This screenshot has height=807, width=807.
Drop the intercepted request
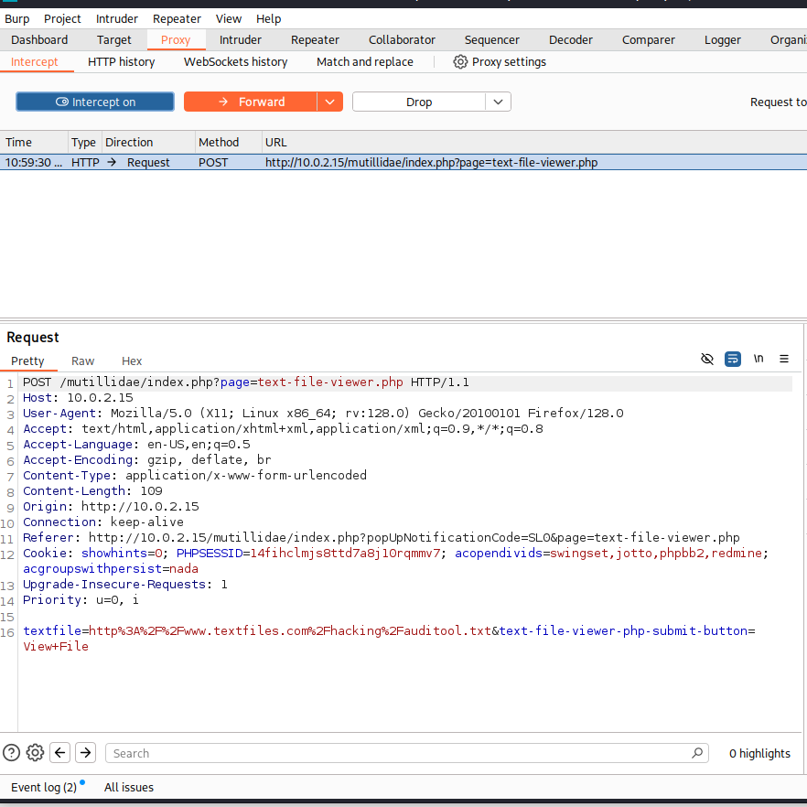tap(418, 102)
